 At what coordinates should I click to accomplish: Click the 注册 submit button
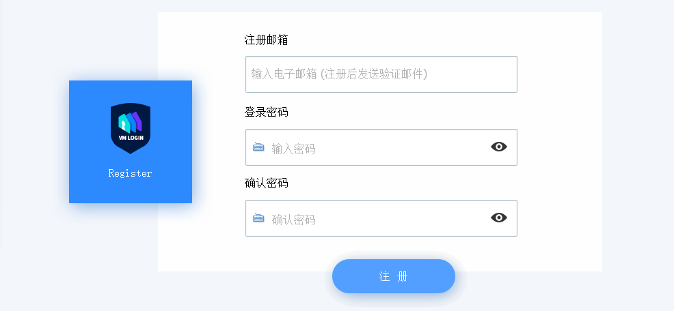pyautogui.click(x=393, y=276)
